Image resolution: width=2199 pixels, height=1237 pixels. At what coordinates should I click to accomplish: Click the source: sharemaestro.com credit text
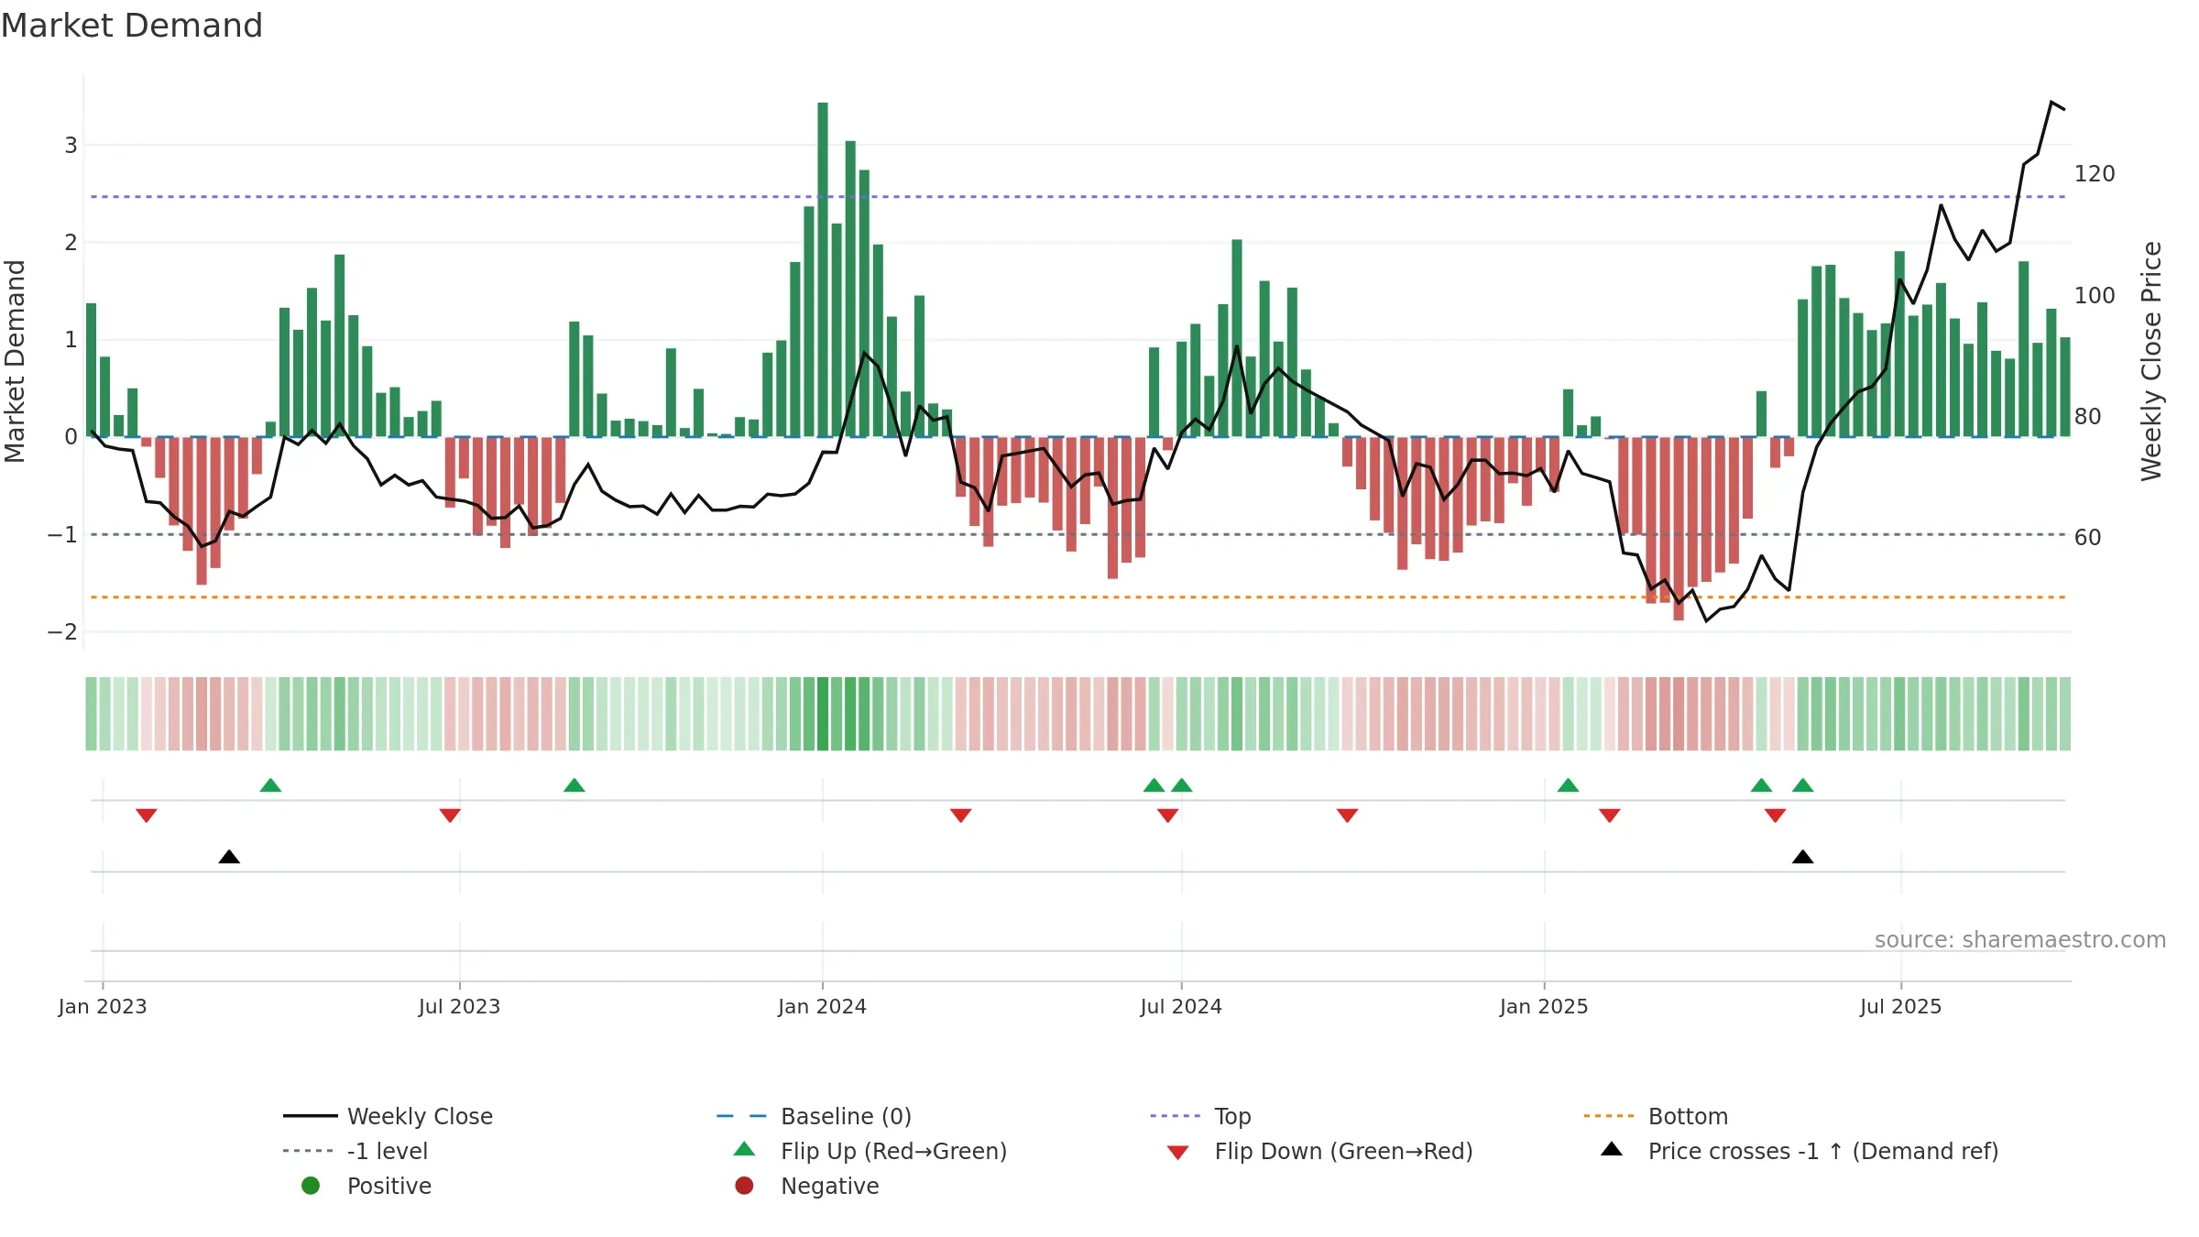[x=2020, y=939]
